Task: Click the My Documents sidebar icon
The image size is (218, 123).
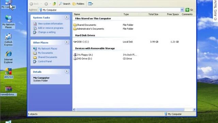Action: pos(35,53)
